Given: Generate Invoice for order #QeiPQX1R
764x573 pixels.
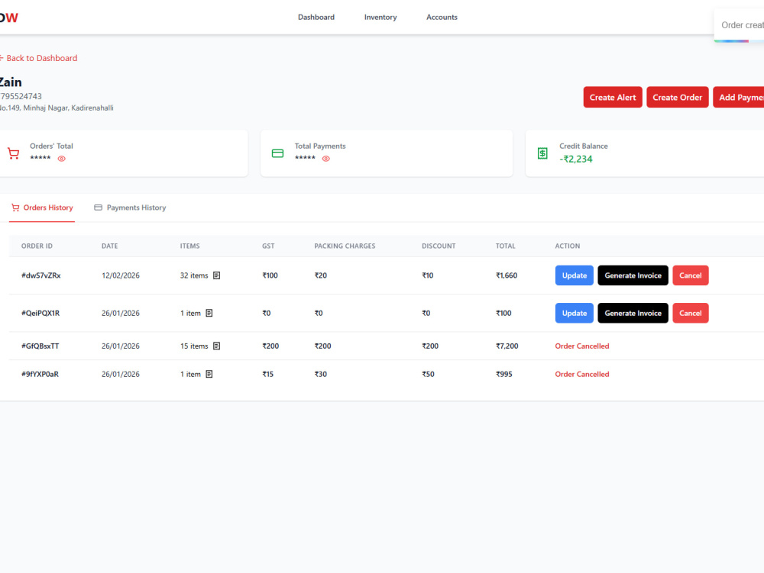Looking at the screenshot, I should (x=633, y=314).
